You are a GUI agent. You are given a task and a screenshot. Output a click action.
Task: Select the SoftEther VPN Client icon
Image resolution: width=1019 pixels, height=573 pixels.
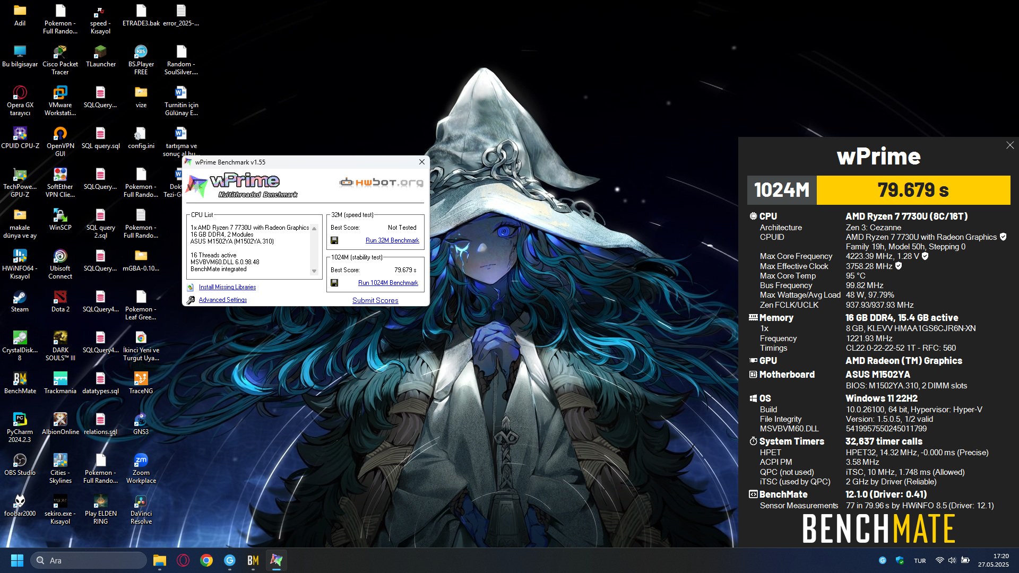click(x=60, y=182)
